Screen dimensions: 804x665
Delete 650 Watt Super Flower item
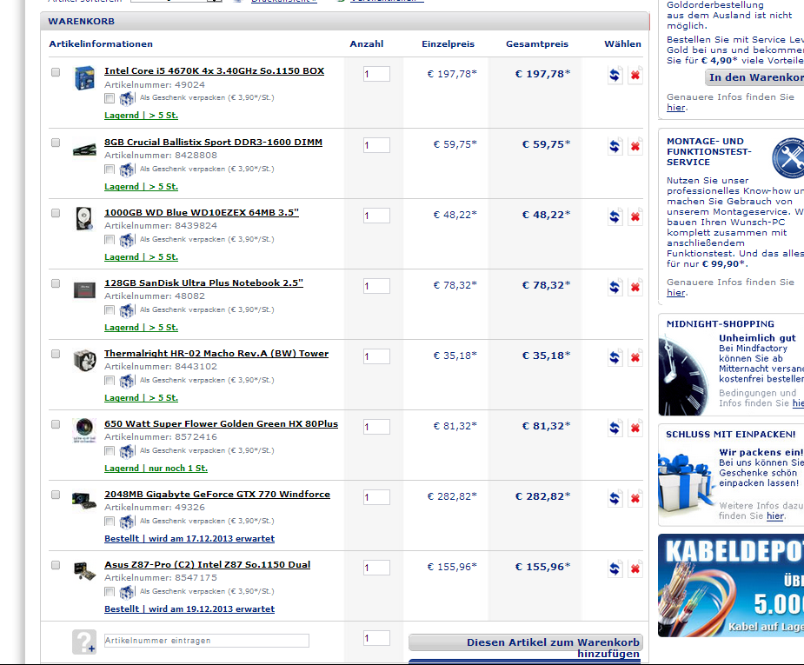click(x=635, y=428)
